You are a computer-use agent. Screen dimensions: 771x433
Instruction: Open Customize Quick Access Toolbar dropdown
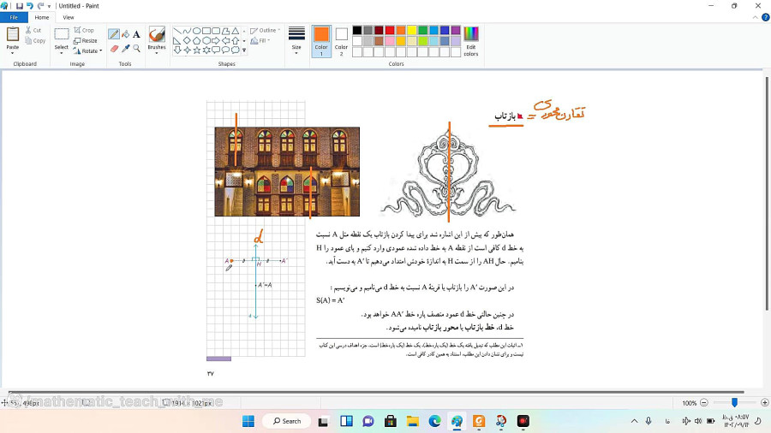point(49,6)
